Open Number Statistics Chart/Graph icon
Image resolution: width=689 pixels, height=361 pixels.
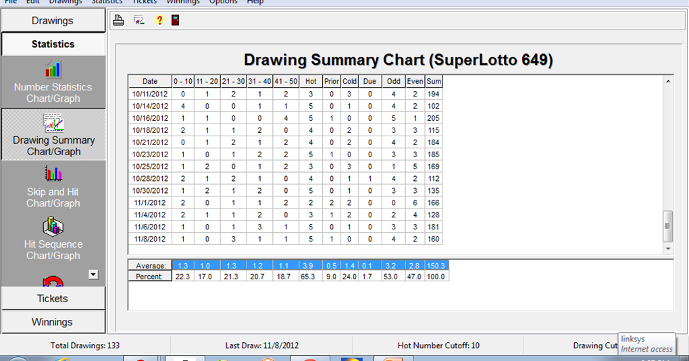pos(53,70)
